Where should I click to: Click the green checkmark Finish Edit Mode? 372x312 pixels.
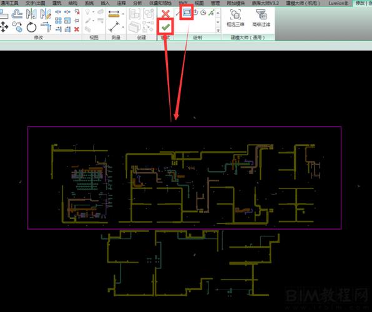tap(165, 27)
